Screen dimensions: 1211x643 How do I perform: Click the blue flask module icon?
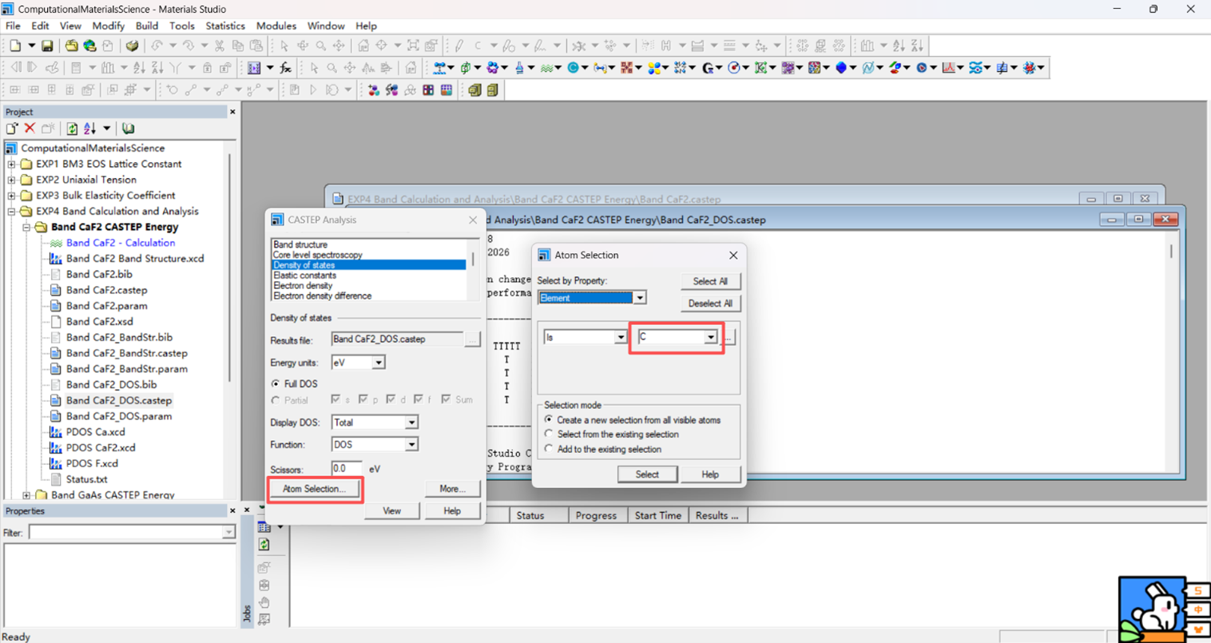(519, 68)
